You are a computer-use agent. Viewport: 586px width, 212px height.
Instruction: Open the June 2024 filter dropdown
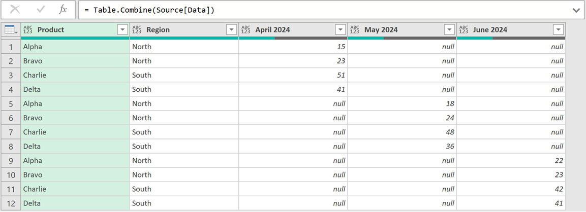pos(558,30)
